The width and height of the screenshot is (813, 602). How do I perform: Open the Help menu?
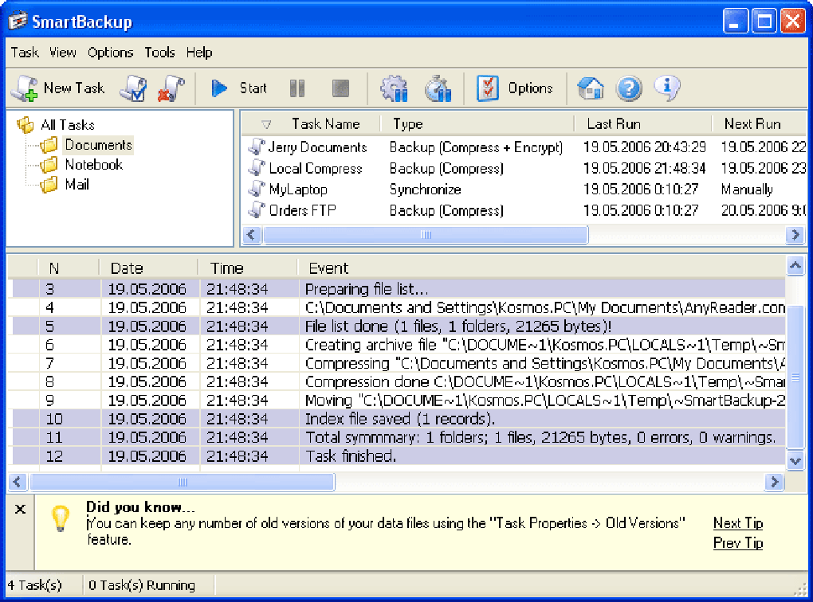[x=199, y=53]
